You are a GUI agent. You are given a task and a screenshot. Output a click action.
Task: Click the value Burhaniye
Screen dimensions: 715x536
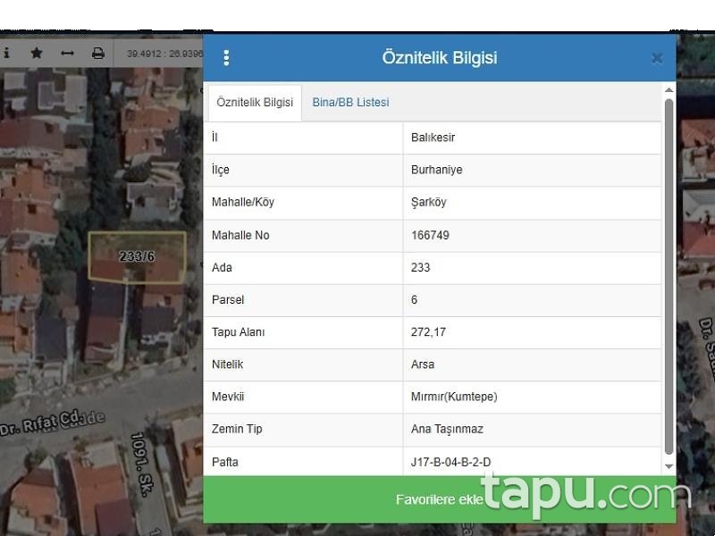tap(436, 170)
